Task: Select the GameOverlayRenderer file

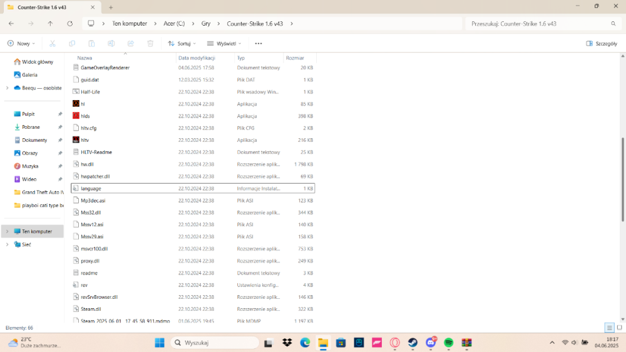Action: (105, 68)
